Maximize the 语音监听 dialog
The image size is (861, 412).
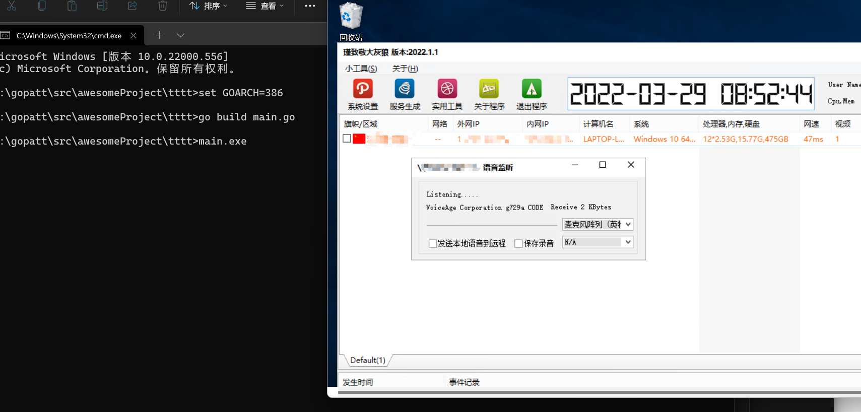[603, 165]
